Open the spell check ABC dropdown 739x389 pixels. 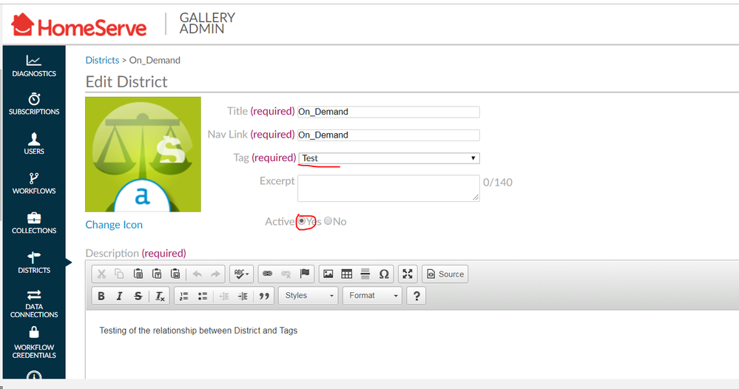(242, 274)
